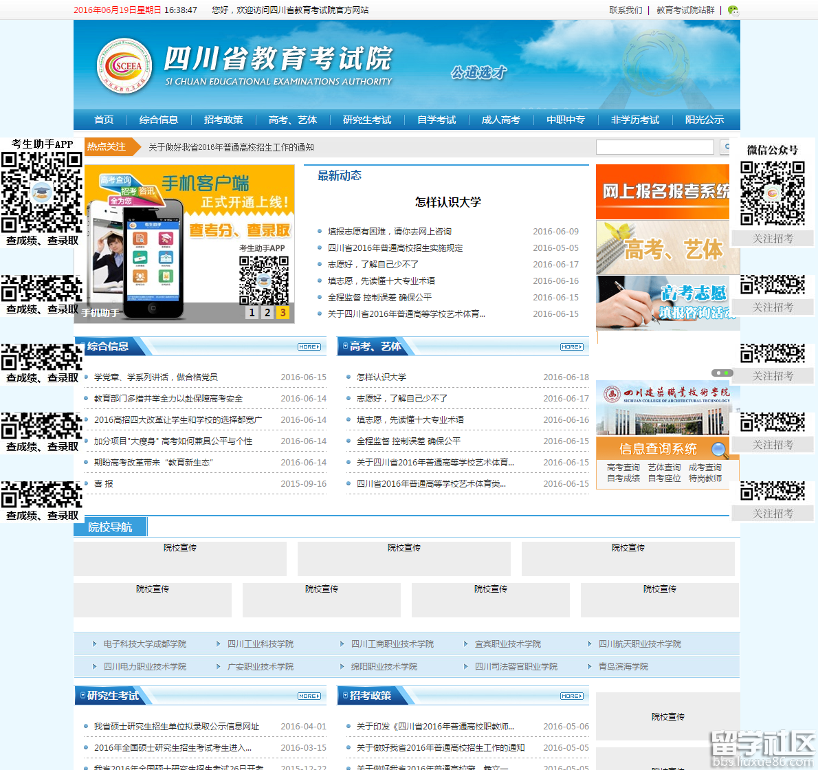Open the 联系我们 link at top
This screenshot has height=770, width=818.
pyautogui.click(x=626, y=10)
